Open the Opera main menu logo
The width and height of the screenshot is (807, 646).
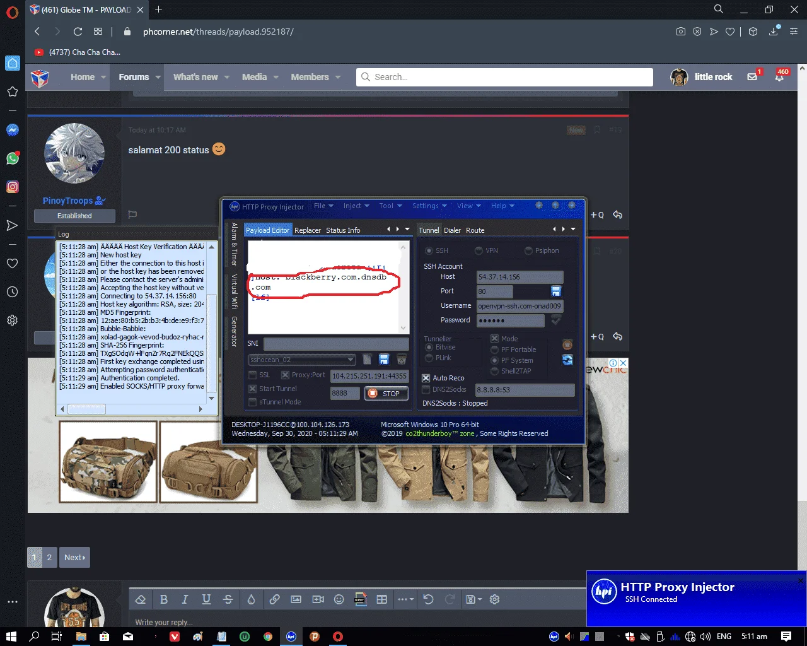click(12, 12)
